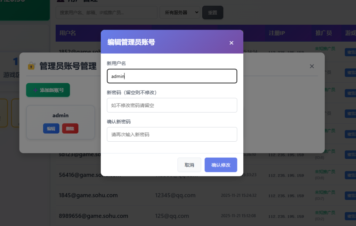
Task: Click the 推广员 column header
Action: (323, 33)
